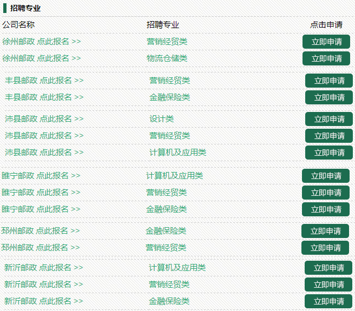355x311 pixels.
Task: Click 立即申请 for 徐州邮政 营销经贸类
Action: (x=326, y=42)
